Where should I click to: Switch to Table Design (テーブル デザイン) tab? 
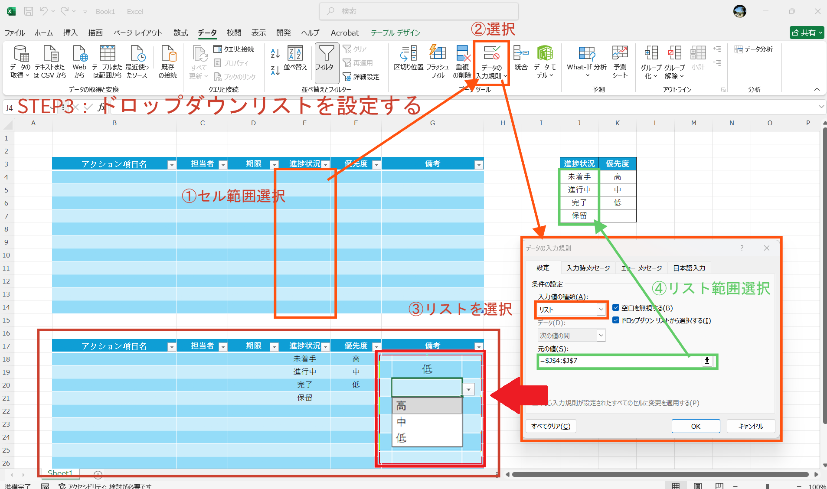point(396,33)
